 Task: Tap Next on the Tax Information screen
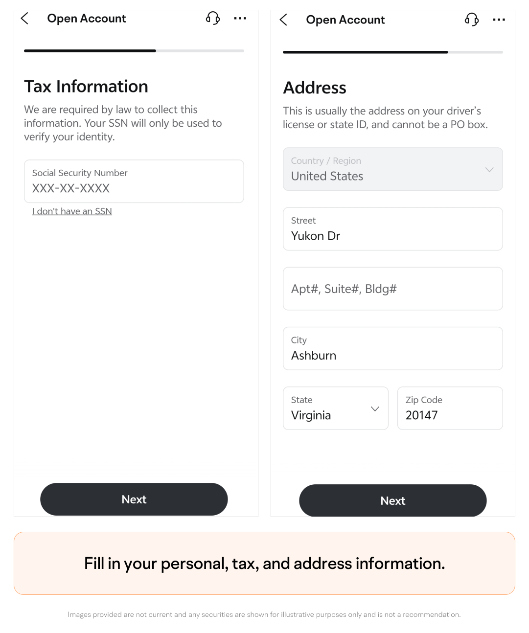click(x=134, y=499)
